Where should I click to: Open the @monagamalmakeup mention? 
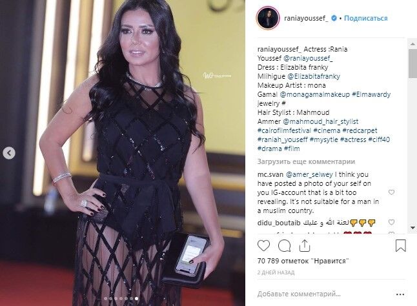point(314,94)
